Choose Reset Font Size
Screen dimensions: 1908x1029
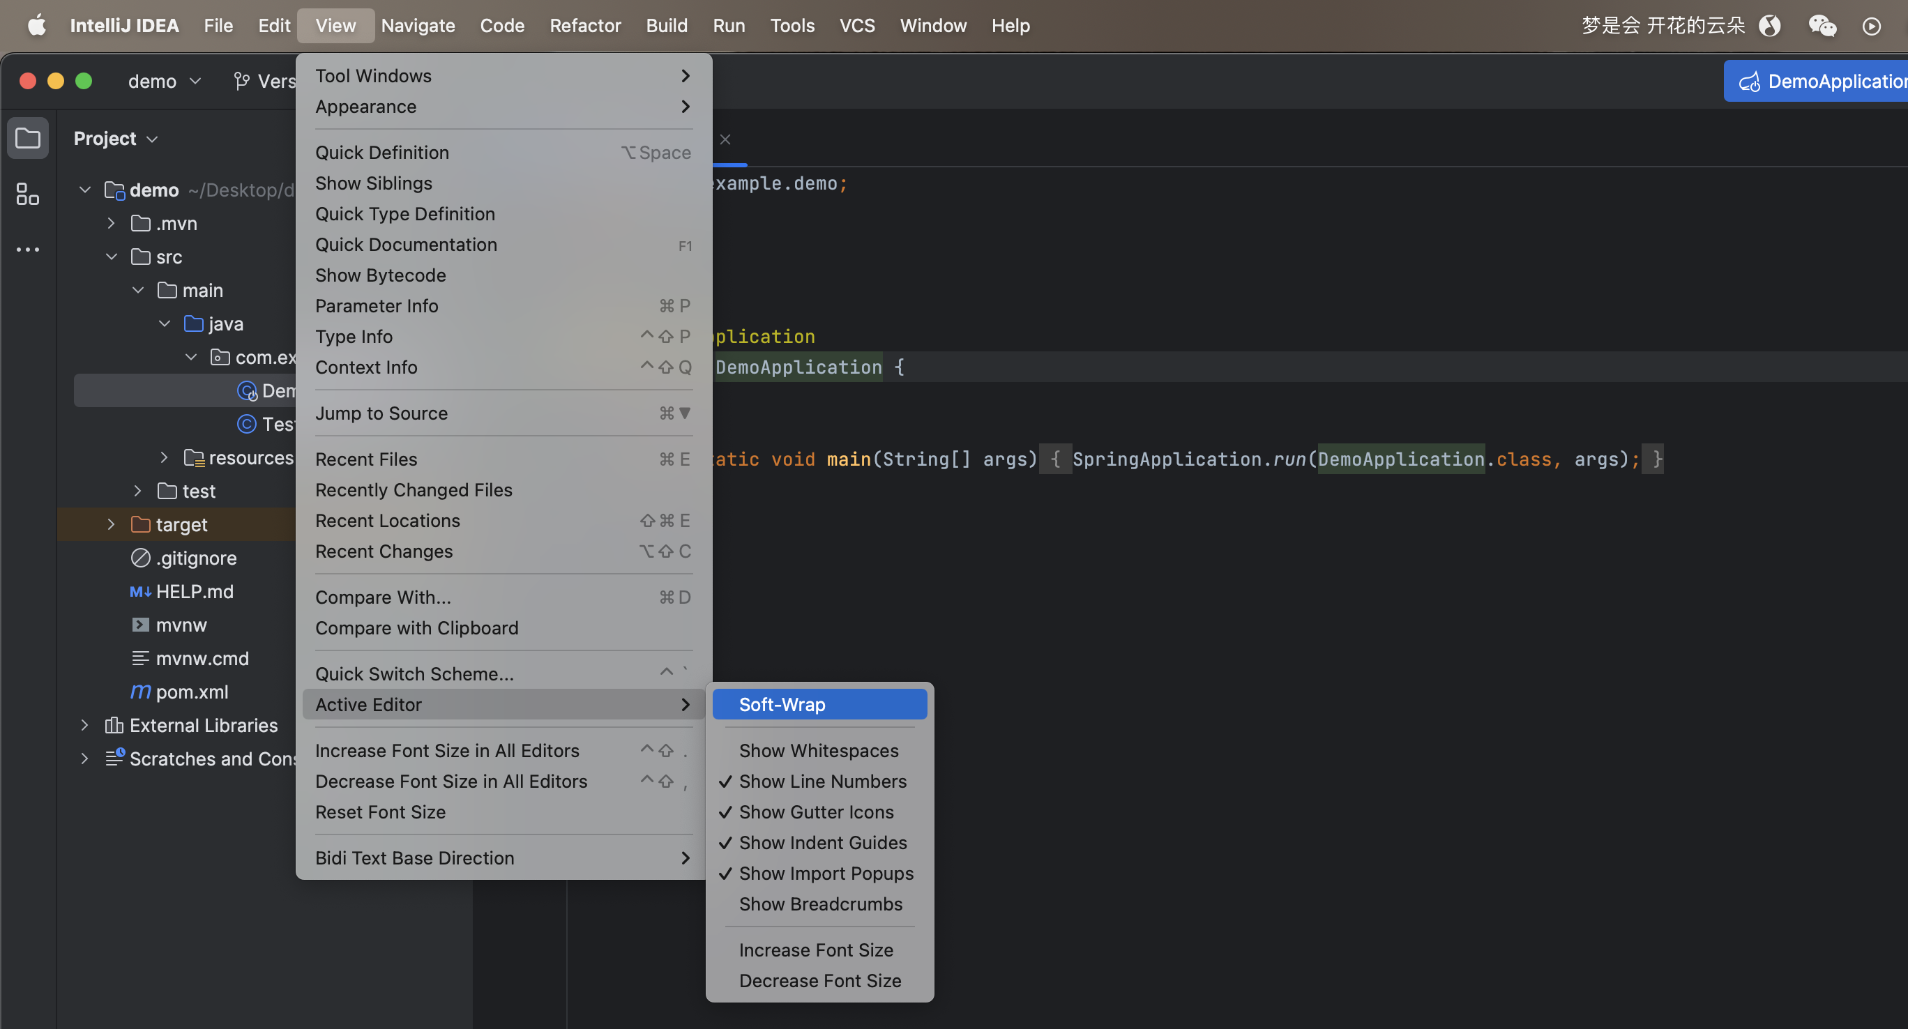click(380, 812)
